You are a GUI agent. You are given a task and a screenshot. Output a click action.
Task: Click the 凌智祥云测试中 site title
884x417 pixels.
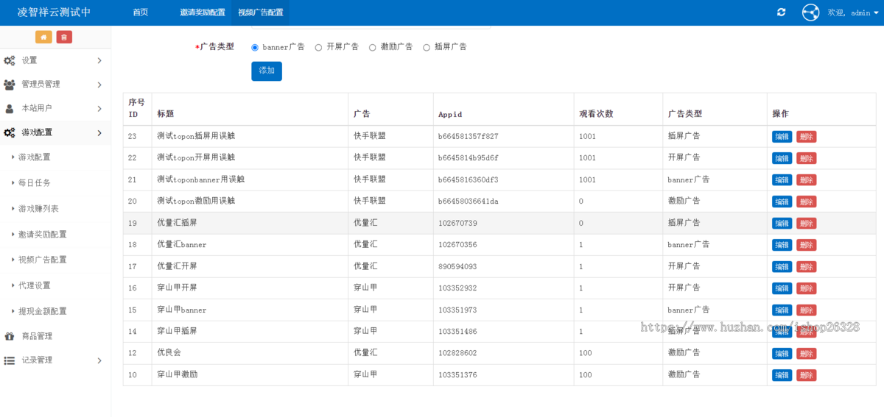point(54,13)
